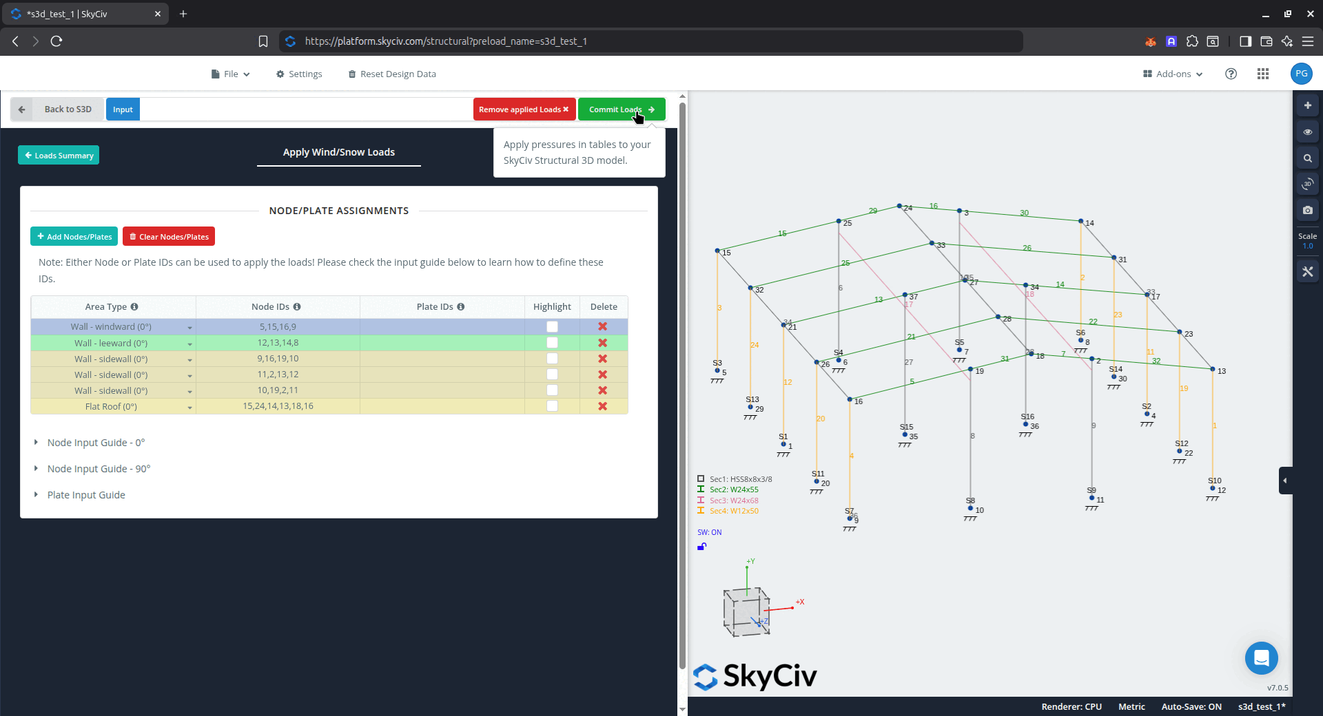This screenshot has width=1323, height=716.
Task: Click the search magnifier icon in right toolbar
Action: tap(1307, 158)
